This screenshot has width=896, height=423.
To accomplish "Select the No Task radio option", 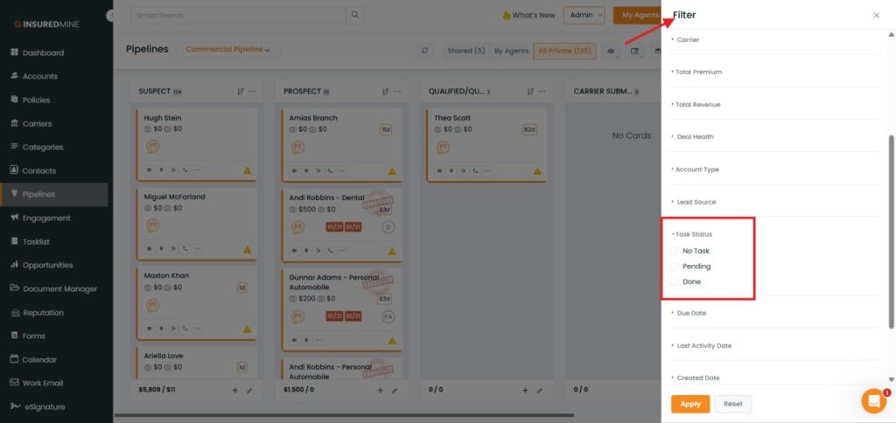I will tap(675, 251).
